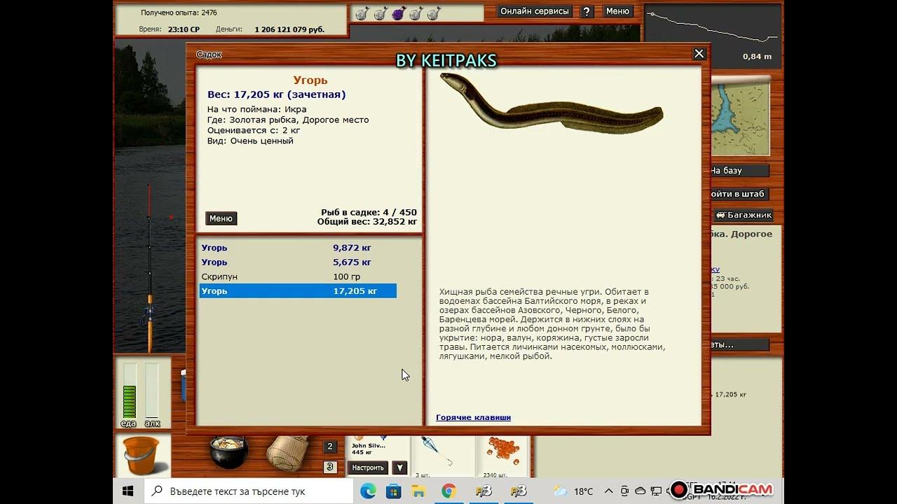897x504 pixels.
Task: Open the orange bait bucket
Action: [x=142, y=456]
